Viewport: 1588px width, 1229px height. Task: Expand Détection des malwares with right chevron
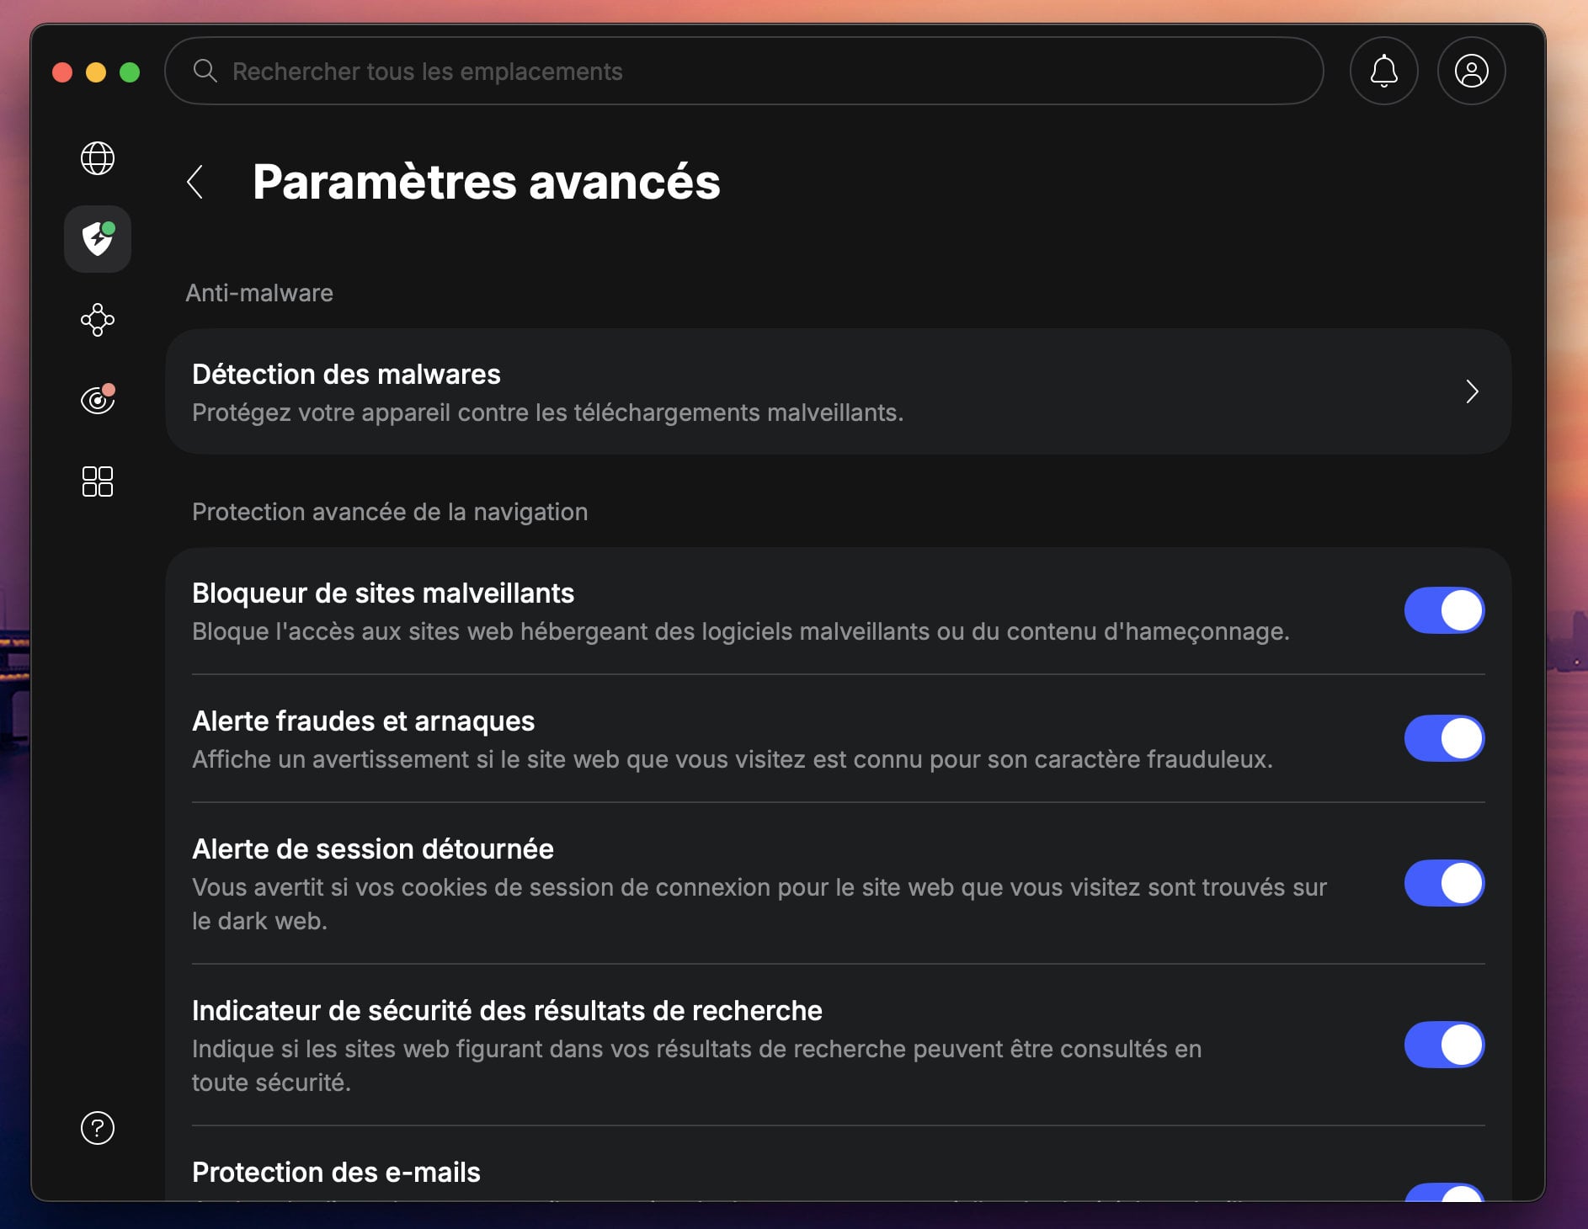(x=1472, y=391)
